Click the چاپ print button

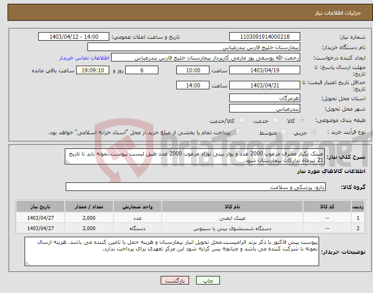pos(208,280)
